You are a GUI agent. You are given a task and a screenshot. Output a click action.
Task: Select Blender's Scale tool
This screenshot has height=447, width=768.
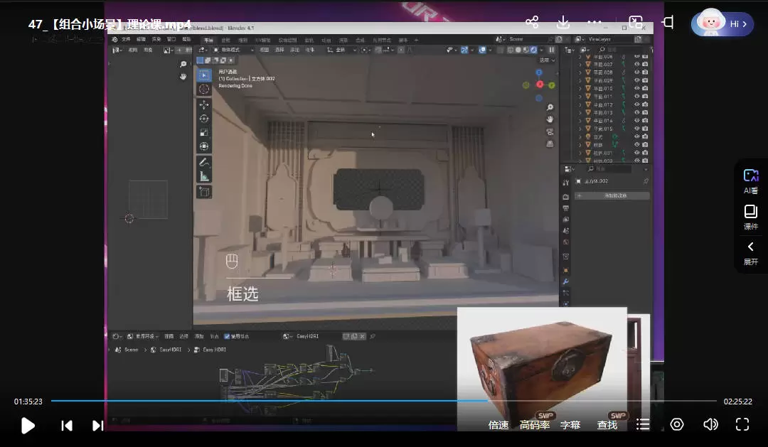204,132
